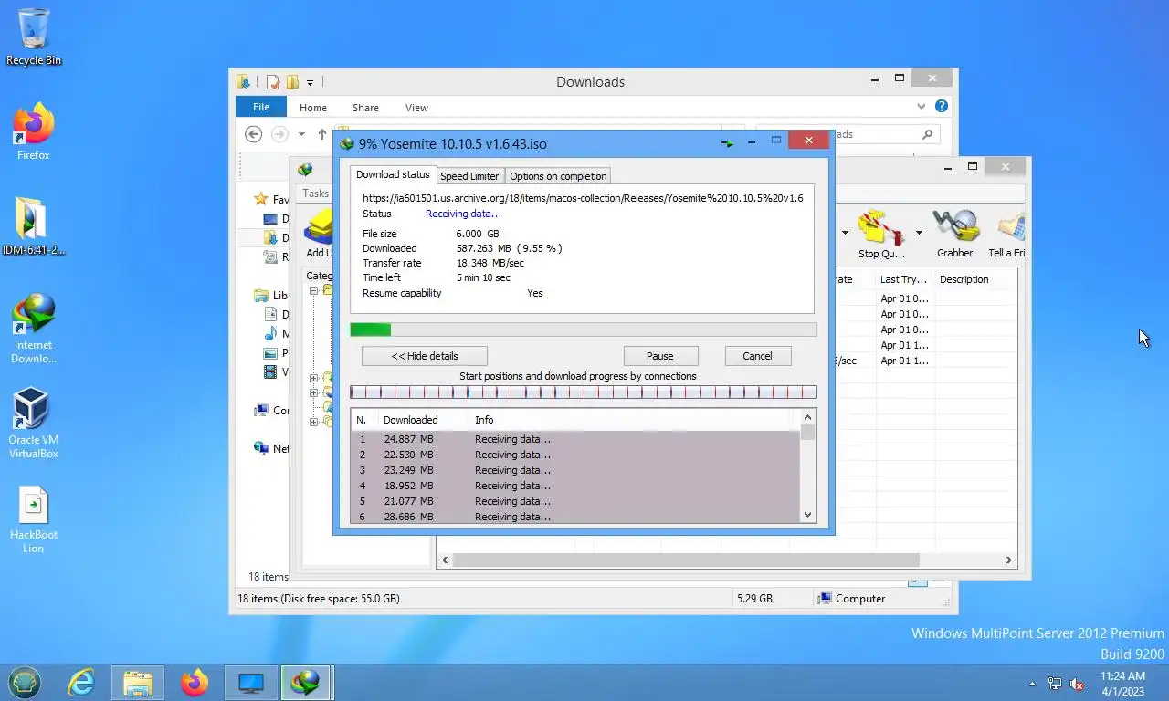The width and height of the screenshot is (1169, 701).
Task: Click the Last Try column header
Action: tap(904, 279)
